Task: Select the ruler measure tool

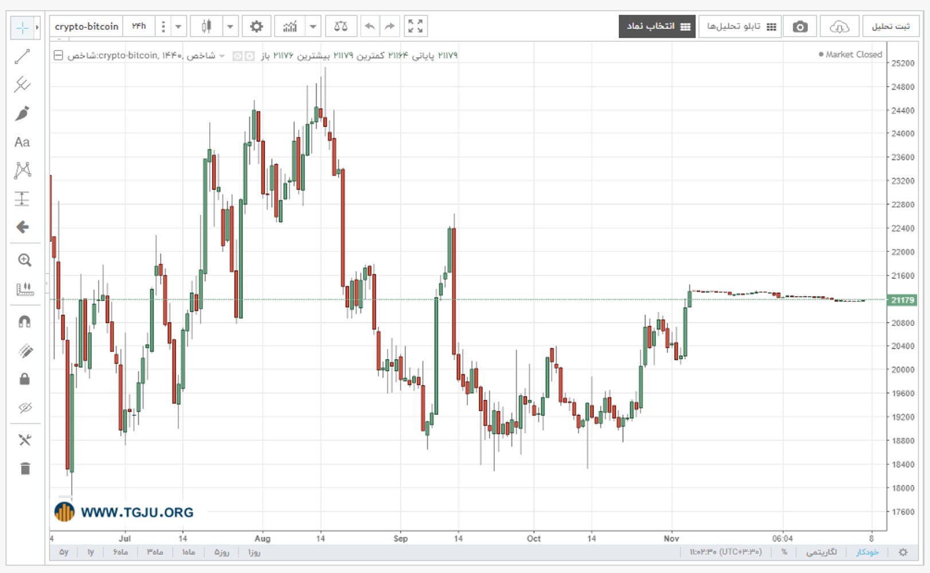Action: (x=25, y=289)
